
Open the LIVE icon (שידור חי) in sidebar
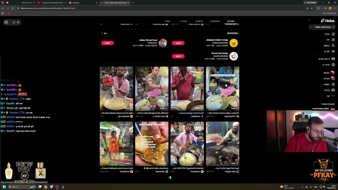tap(333, 65)
